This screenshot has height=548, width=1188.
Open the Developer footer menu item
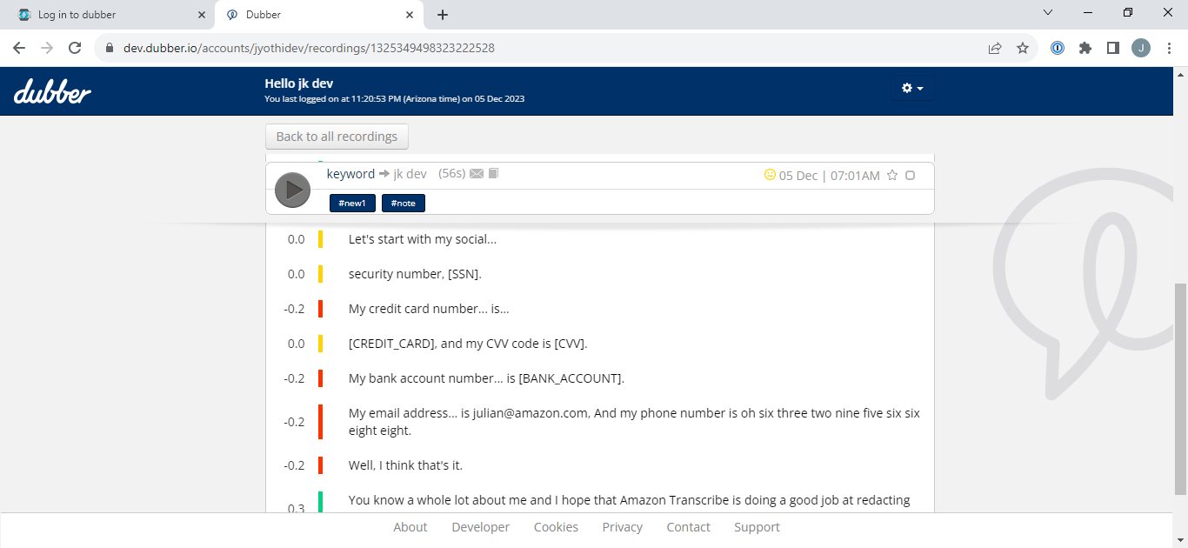[480, 527]
